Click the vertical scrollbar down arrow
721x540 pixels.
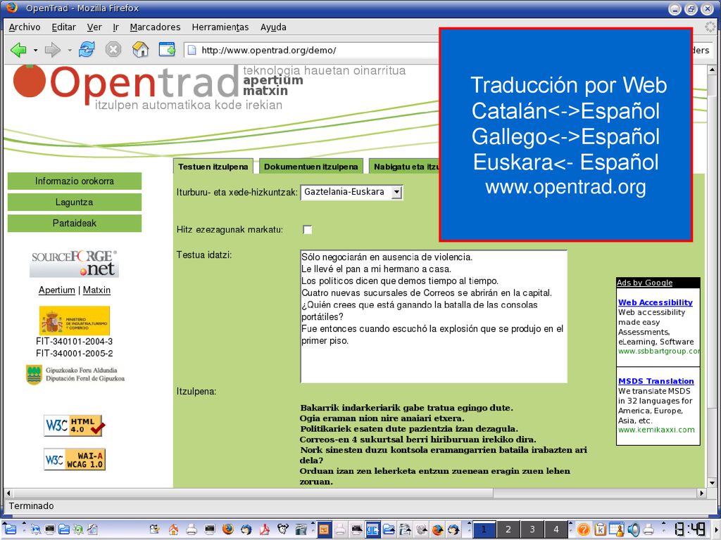[x=713, y=482]
